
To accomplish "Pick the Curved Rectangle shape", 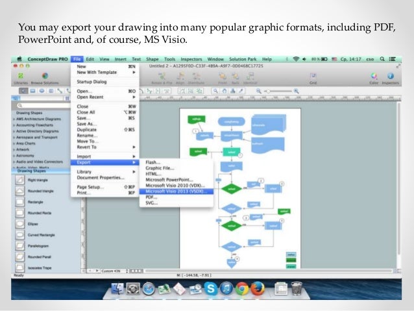I will coord(19,235).
